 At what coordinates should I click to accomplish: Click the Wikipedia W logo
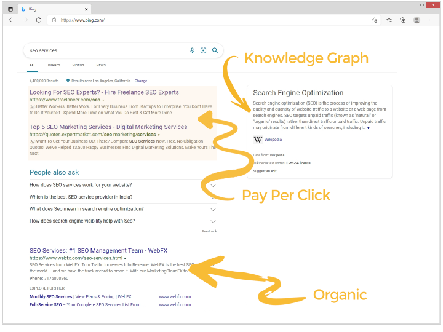[258, 140]
